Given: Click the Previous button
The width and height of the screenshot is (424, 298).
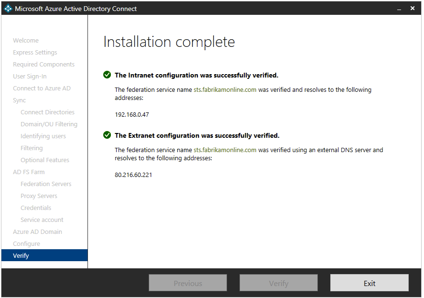Looking at the screenshot, I should (x=187, y=283).
